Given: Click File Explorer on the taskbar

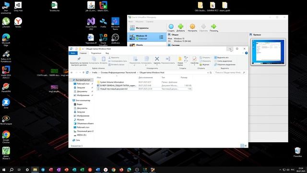Looking at the screenshot, I should click(x=35, y=170).
